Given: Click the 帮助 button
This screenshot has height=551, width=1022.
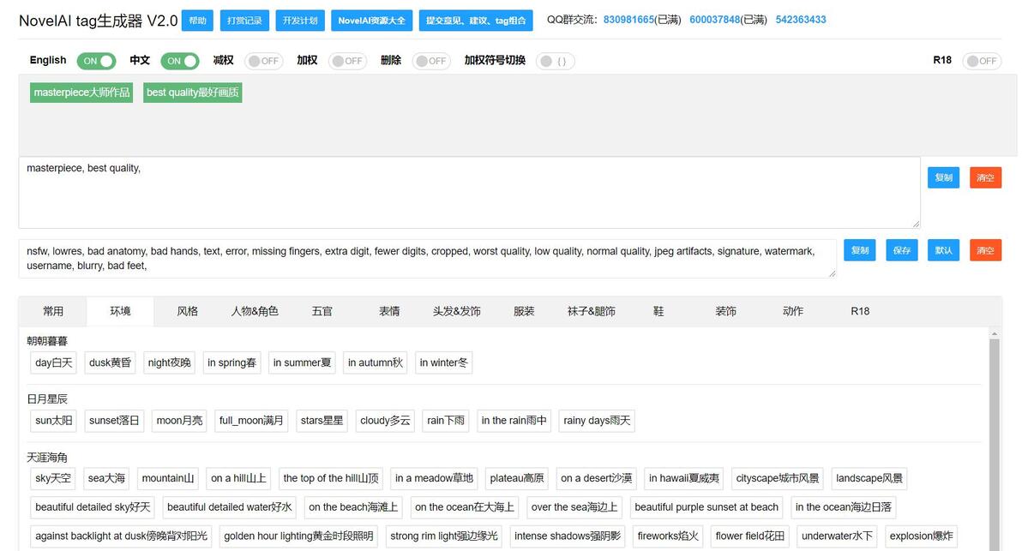Looking at the screenshot, I should coord(197,21).
